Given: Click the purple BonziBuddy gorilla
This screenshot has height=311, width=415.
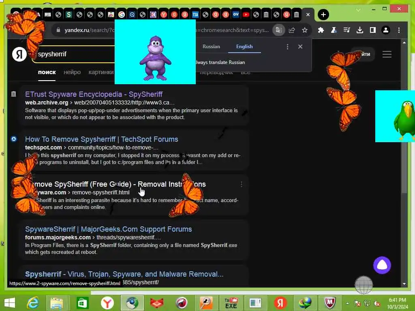Looking at the screenshot, I should point(155,58).
